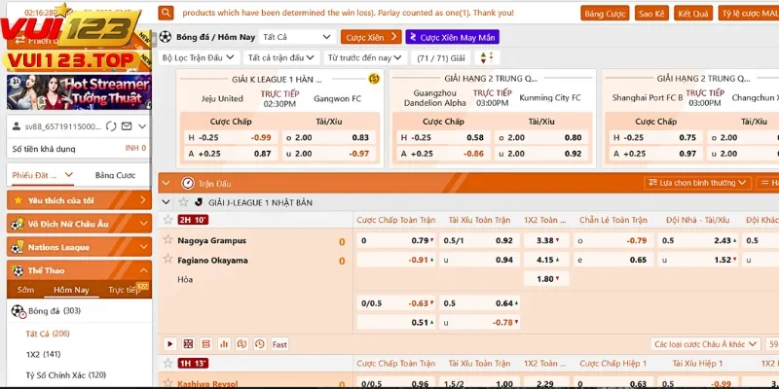Screen dimensions: 779x389
Task: Click the Fast bet button
Action: click(x=279, y=344)
